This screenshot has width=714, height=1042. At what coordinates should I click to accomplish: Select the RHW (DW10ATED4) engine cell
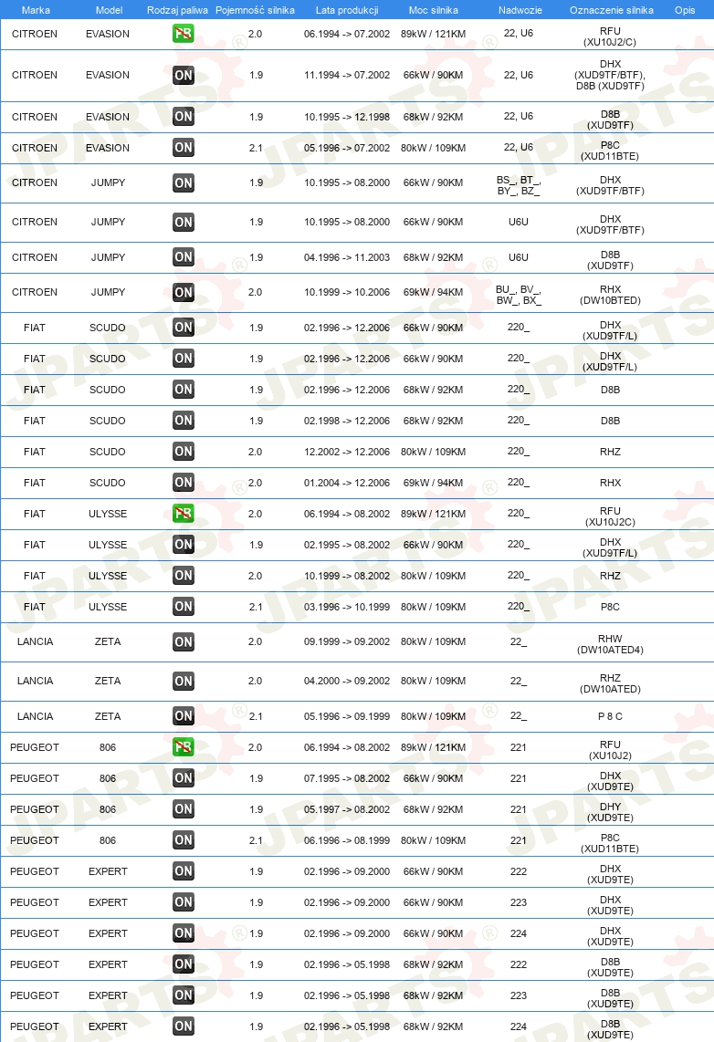pyautogui.click(x=610, y=644)
